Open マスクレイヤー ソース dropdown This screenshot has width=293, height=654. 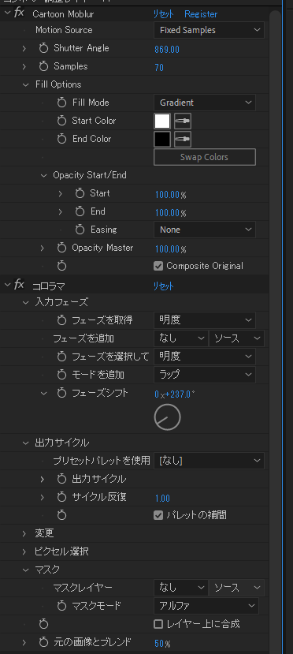click(x=236, y=588)
